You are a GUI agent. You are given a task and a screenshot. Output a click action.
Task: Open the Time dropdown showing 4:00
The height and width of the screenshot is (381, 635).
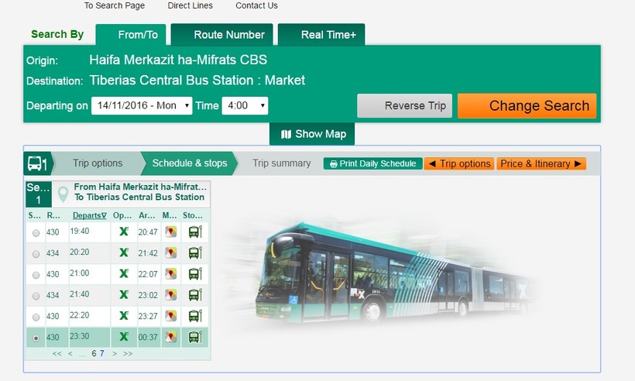pos(245,105)
